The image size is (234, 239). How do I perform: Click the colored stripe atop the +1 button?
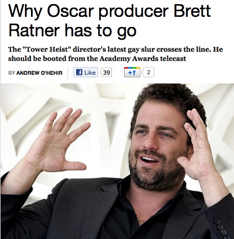coord(132,68)
